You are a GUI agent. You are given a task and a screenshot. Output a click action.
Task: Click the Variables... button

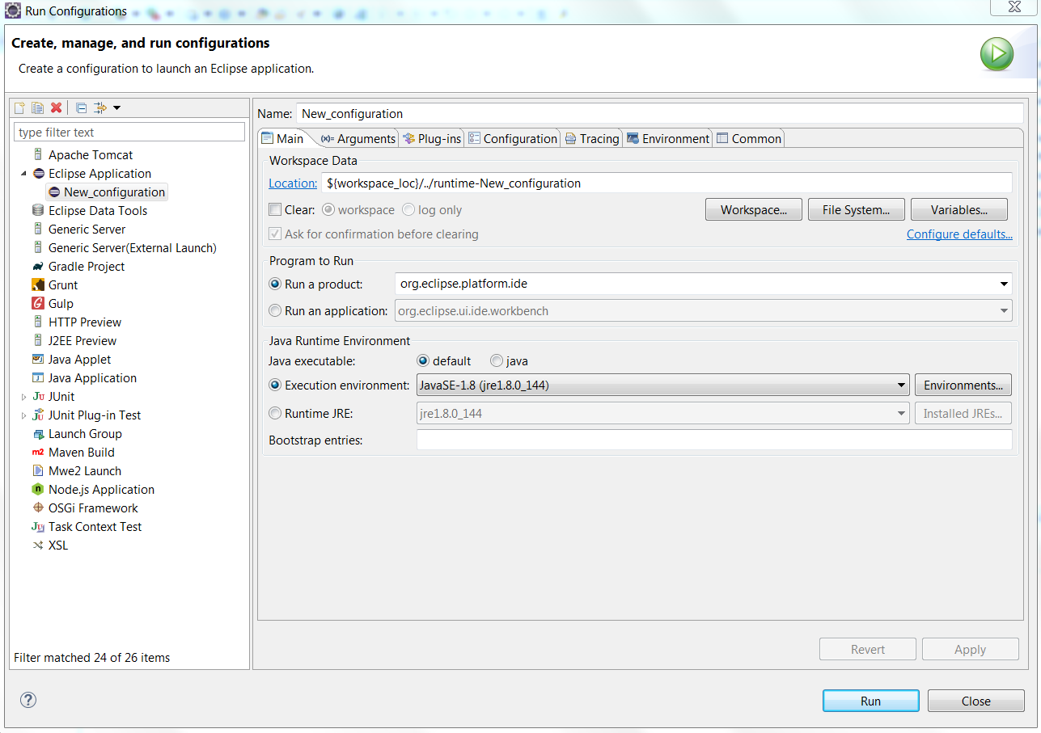tap(959, 209)
